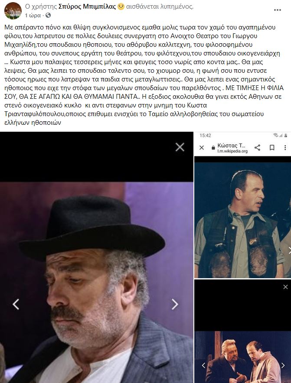Share the Wikipedia page via share icon
This screenshot has width=291, height=383.
click(x=257, y=148)
